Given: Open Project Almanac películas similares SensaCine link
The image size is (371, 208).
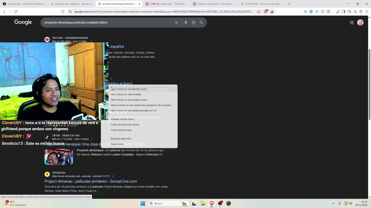Looking at the screenshot, I should 91,181.
